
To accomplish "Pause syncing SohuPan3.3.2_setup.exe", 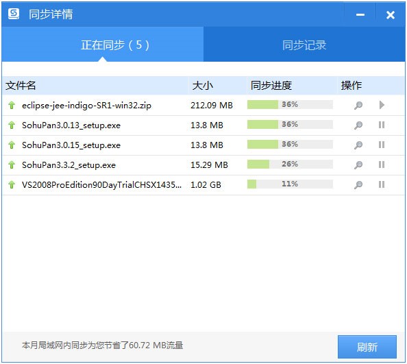I will point(382,165).
